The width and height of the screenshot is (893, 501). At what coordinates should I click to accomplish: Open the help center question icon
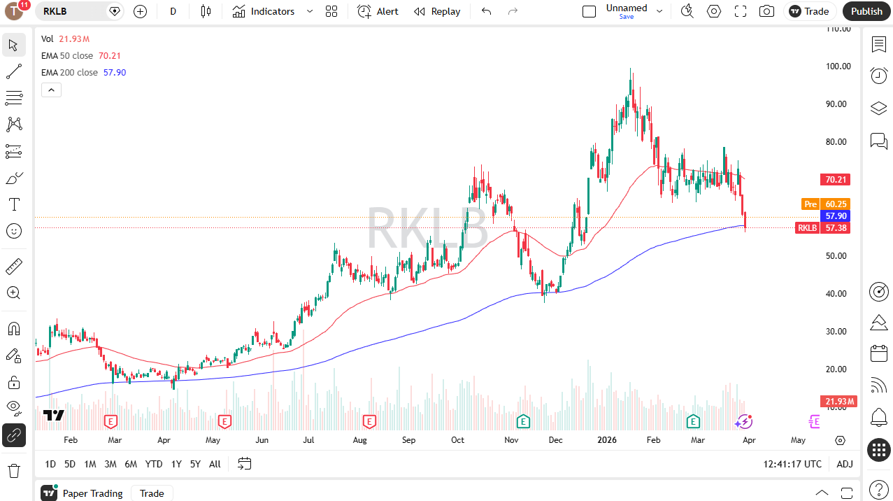pyautogui.click(x=879, y=489)
